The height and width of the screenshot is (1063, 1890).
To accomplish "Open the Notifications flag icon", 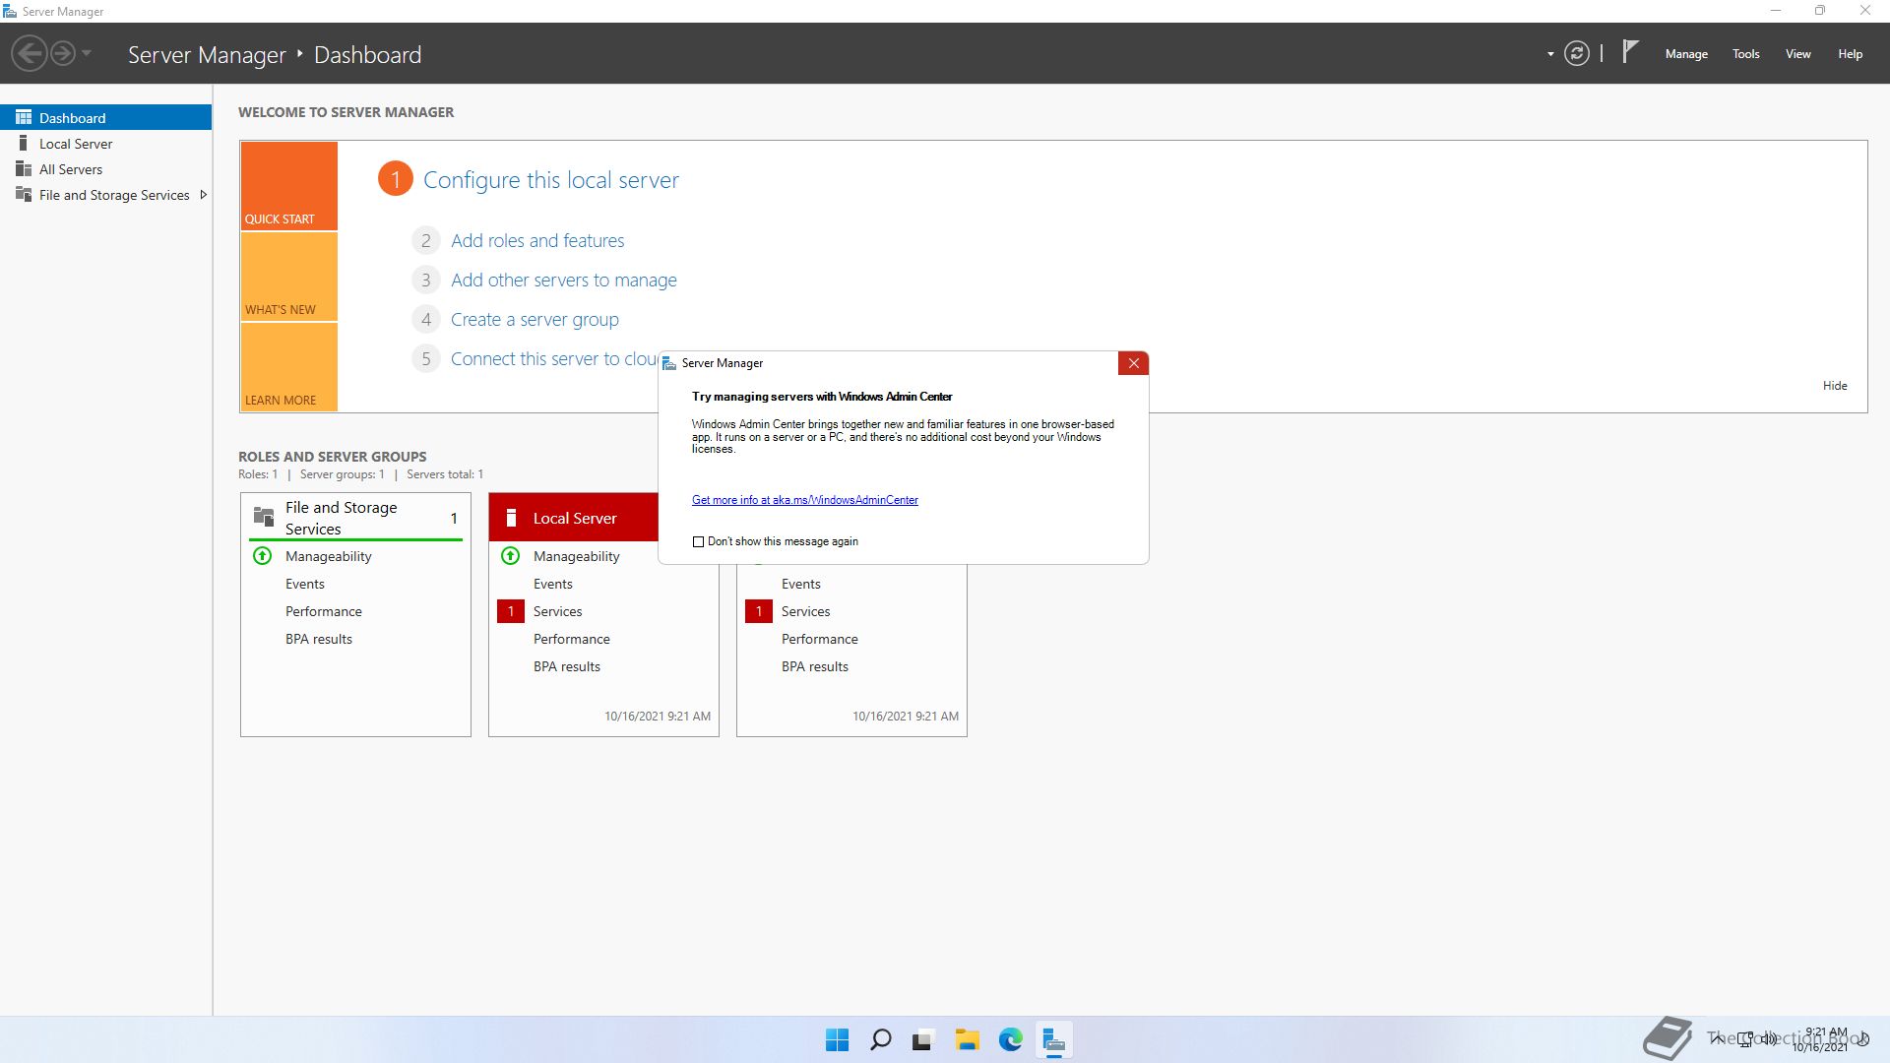I will (x=1630, y=51).
